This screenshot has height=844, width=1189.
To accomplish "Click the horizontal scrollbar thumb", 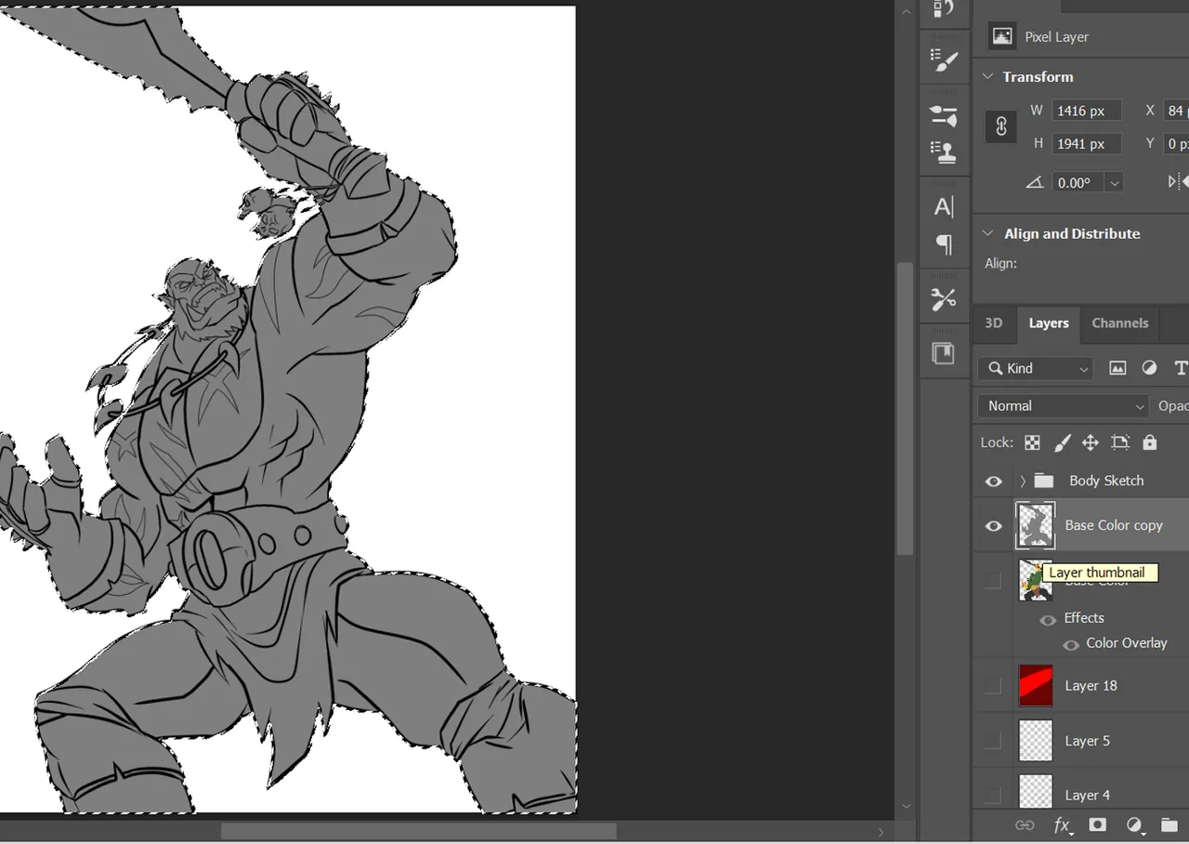I will [418, 831].
